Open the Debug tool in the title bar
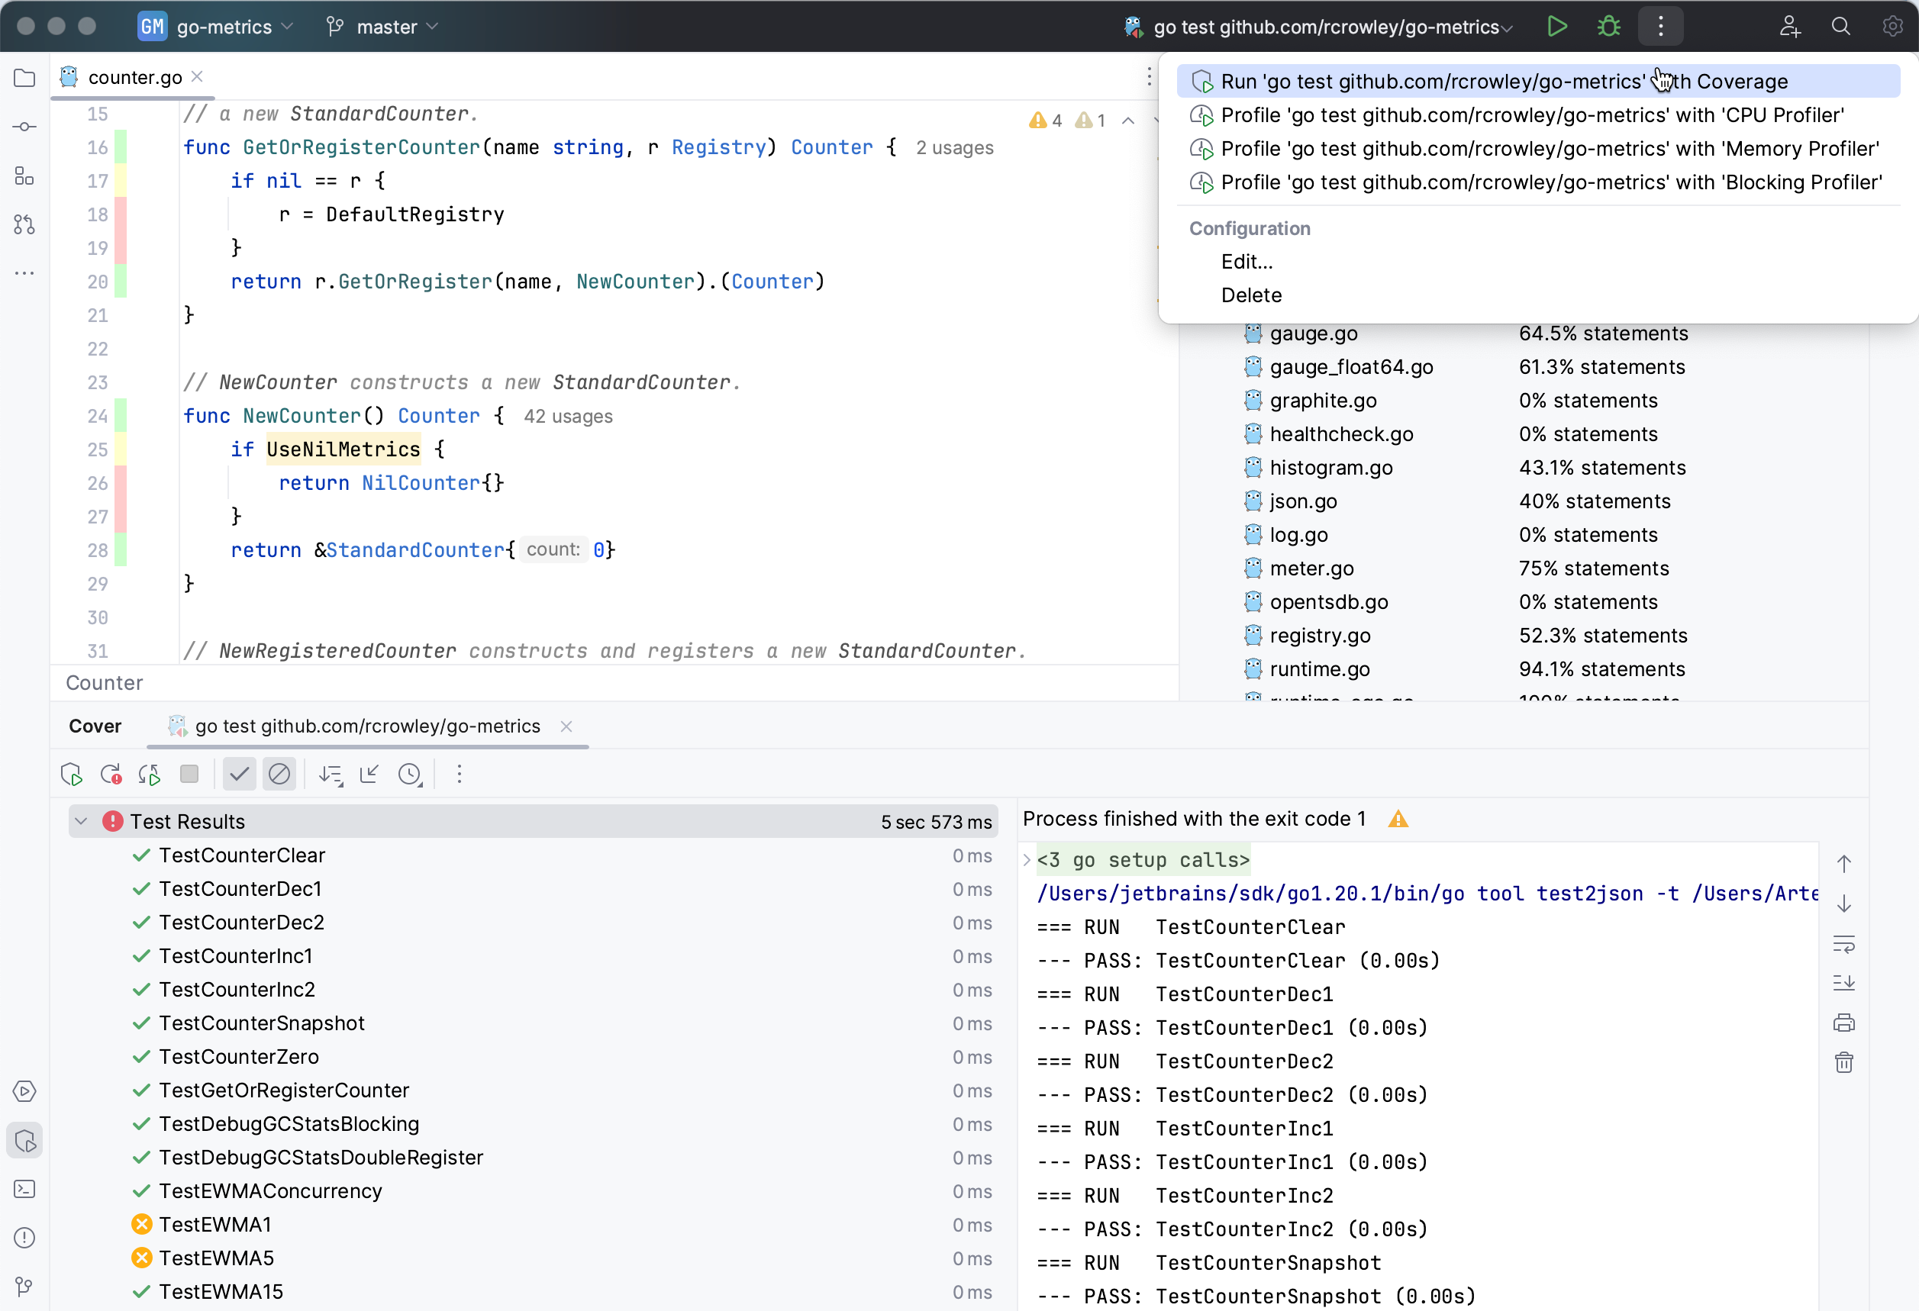Viewport: 1919px width, 1311px height. pos(1608,26)
